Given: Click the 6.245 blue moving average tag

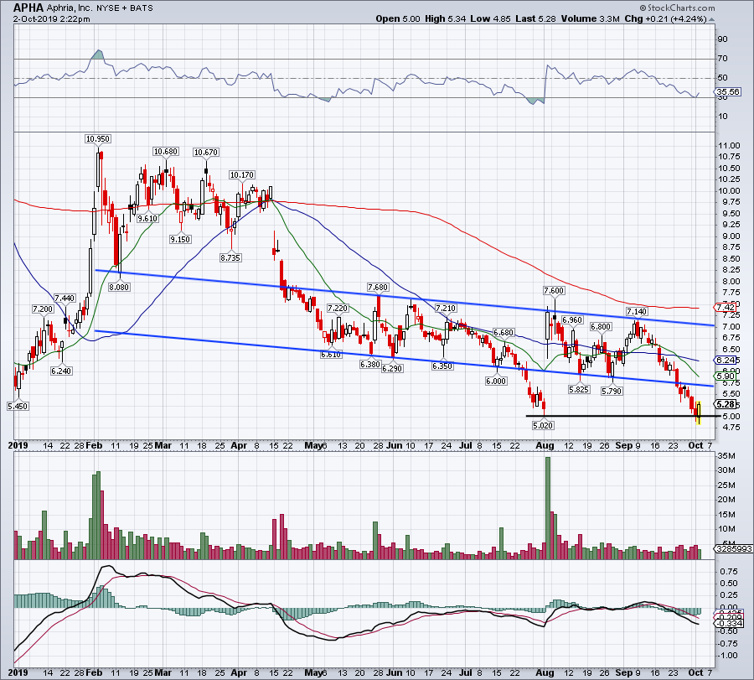Looking at the screenshot, I should (x=726, y=360).
